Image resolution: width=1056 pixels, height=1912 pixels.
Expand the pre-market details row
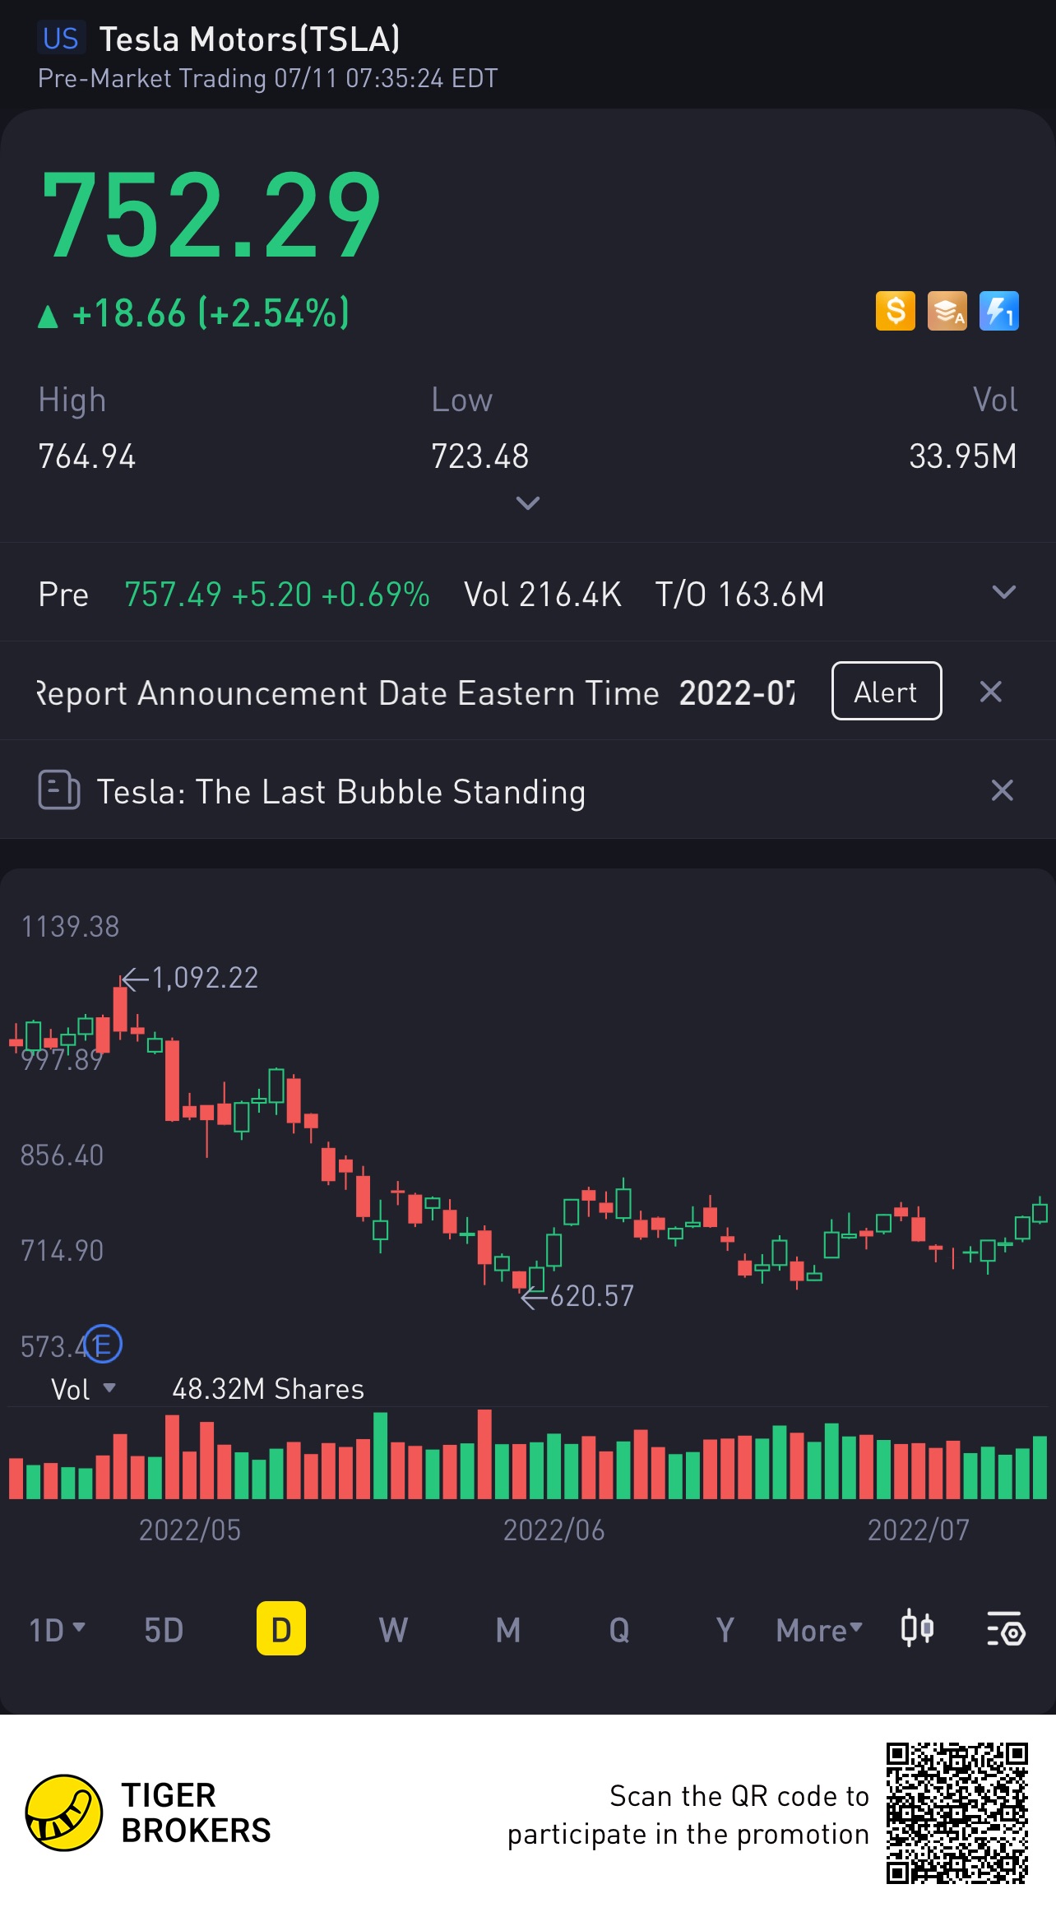[x=1003, y=593]
